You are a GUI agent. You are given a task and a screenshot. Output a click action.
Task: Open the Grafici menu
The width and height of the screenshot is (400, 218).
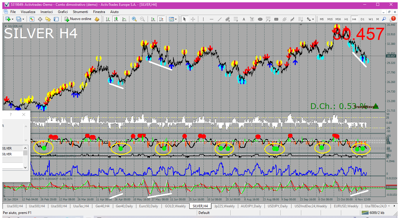point(63,12)
